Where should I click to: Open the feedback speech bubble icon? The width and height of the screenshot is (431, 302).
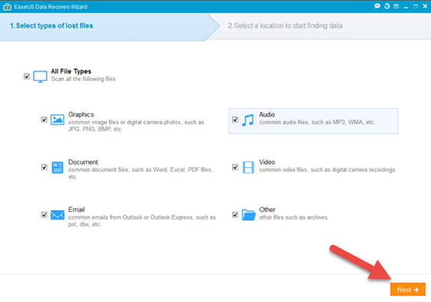point(377,6)
